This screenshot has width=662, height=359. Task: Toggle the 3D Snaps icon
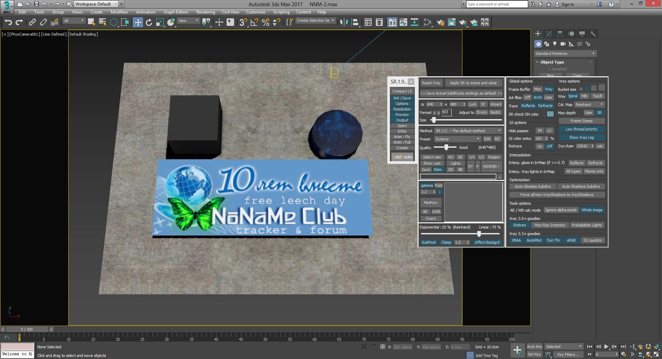(243, 22)
